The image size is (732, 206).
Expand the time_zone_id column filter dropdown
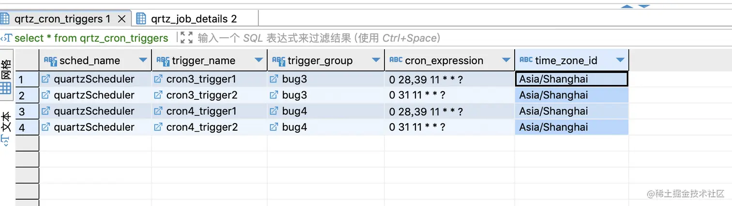[x=620, y=60]
